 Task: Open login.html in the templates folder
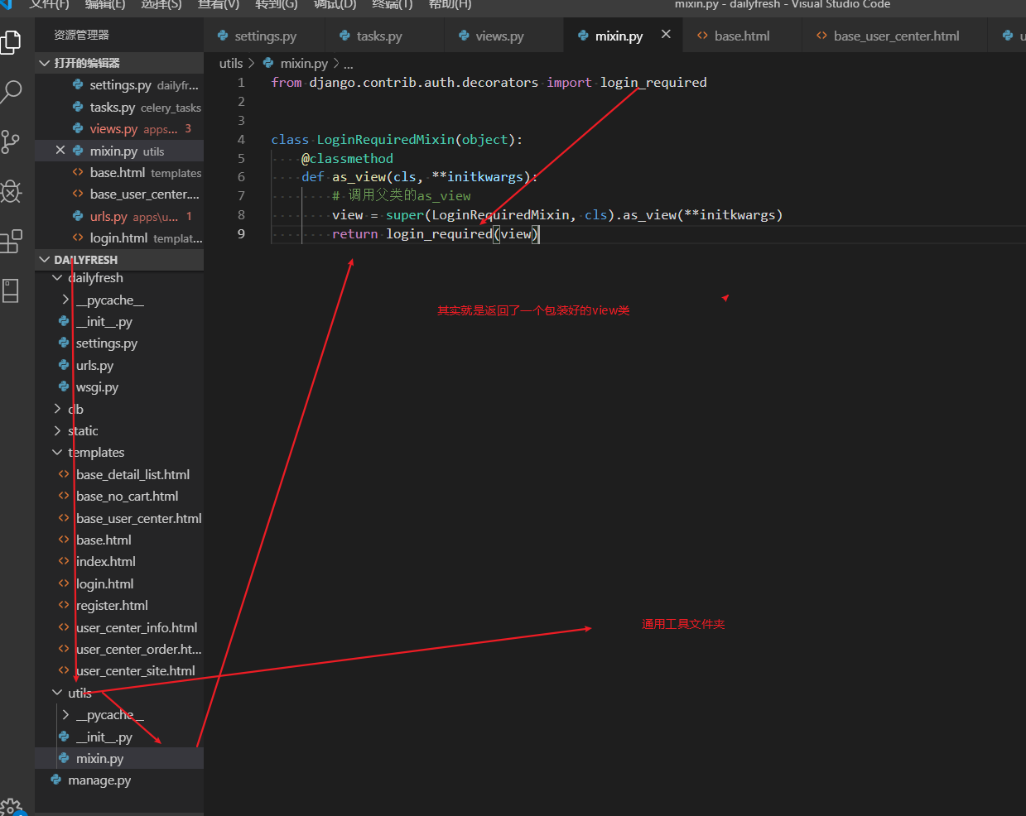pos(104,584)
